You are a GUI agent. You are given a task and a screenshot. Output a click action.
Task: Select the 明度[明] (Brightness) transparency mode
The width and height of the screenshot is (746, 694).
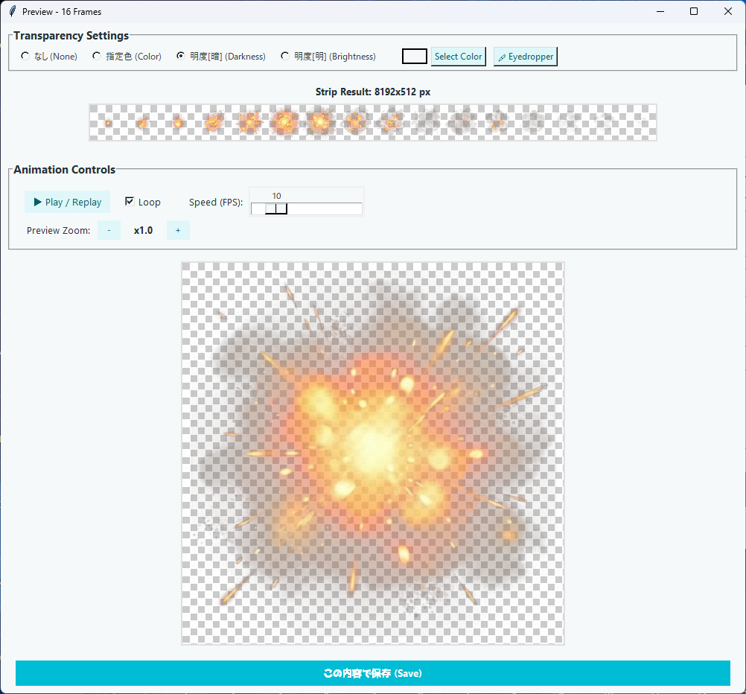point(284,56)
